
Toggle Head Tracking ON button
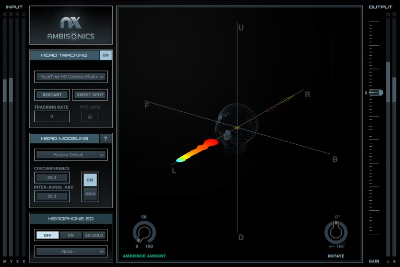point(105,55)
